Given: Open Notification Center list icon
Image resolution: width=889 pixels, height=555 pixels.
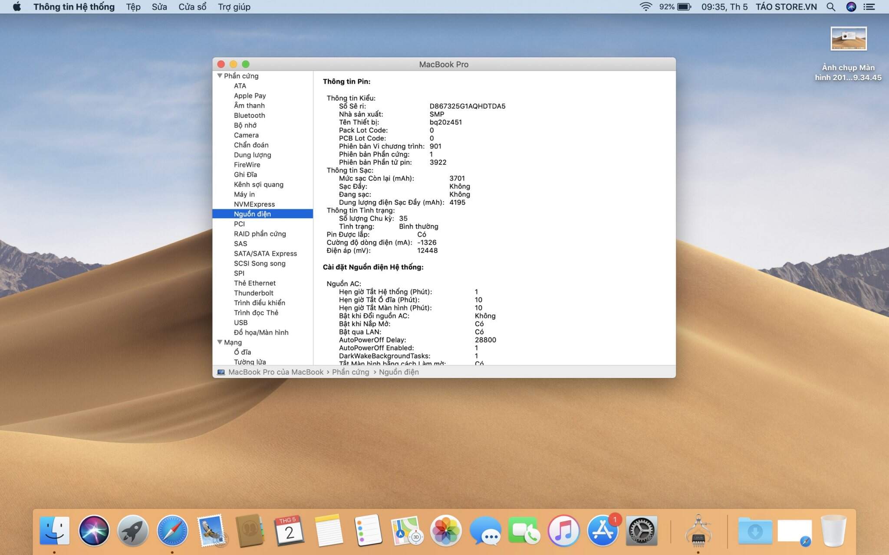Looking at the screenshot, I should tap(869, 7).
